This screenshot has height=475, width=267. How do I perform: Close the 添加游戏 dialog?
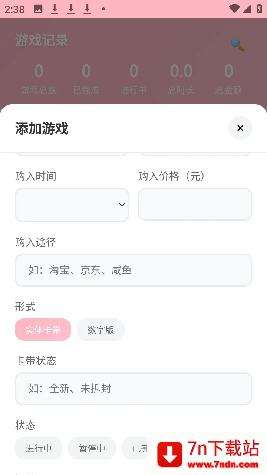pyautogui.click(x=240, y=128)
